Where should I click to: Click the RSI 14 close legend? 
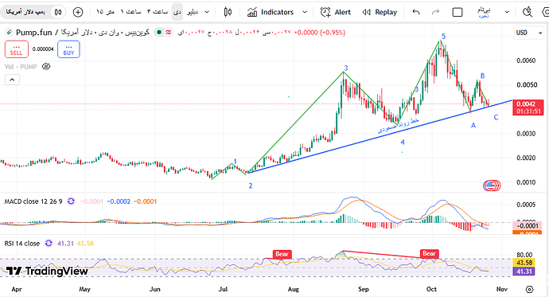click(x=22, y=243)
